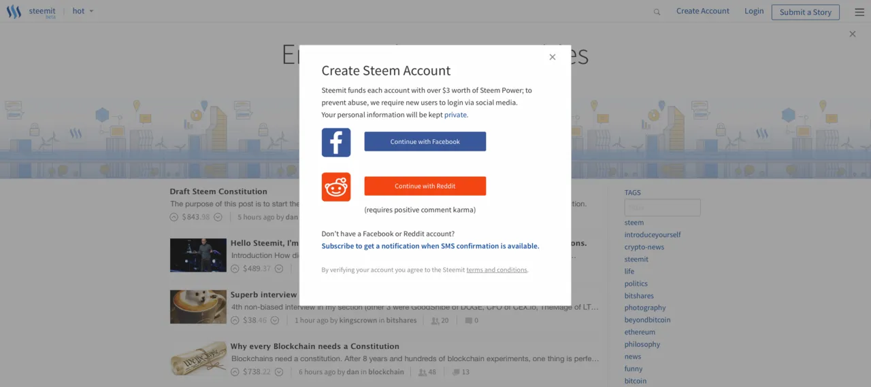Click the Reddit alien logo icon

coord(336,187)
